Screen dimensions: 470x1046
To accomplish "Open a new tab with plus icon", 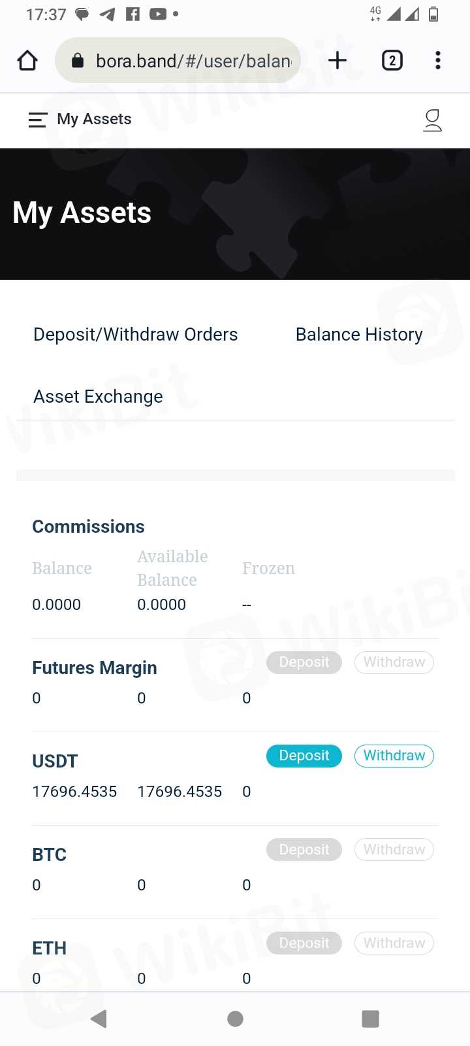I will pyautogui.click(x=337, y=61).
